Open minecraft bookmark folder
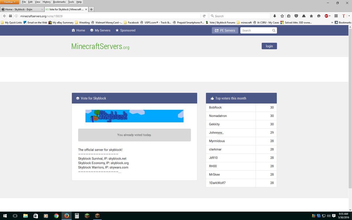The width and height of the screenshot is (352, 220). (244, 22)
